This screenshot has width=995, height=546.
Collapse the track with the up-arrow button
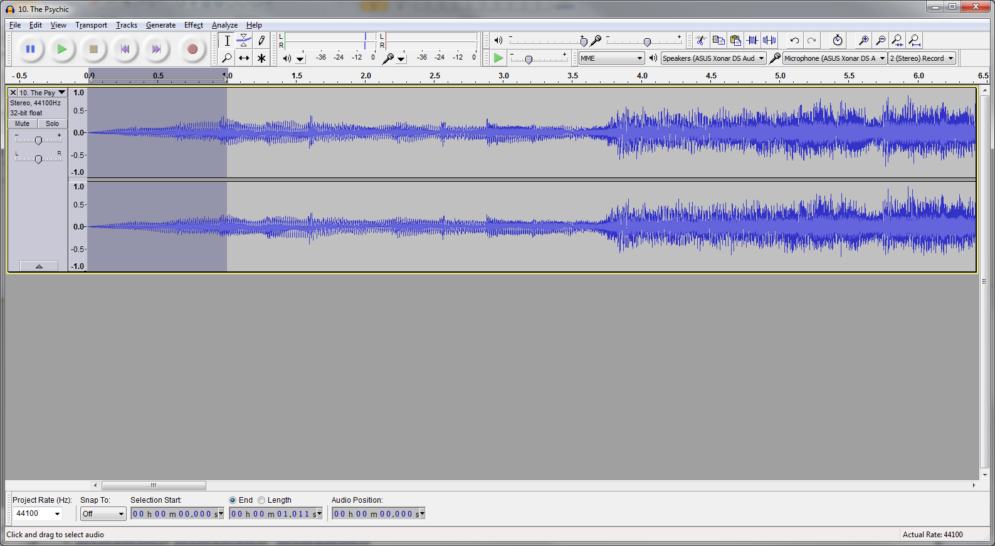(39, 266)
